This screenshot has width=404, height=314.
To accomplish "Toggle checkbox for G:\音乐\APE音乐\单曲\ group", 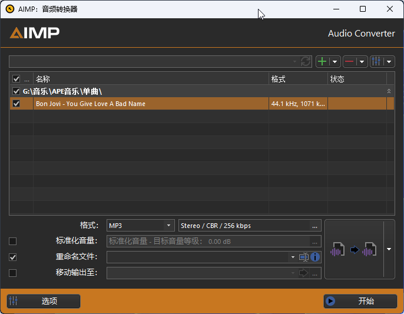I will click(x=16, y=91).
